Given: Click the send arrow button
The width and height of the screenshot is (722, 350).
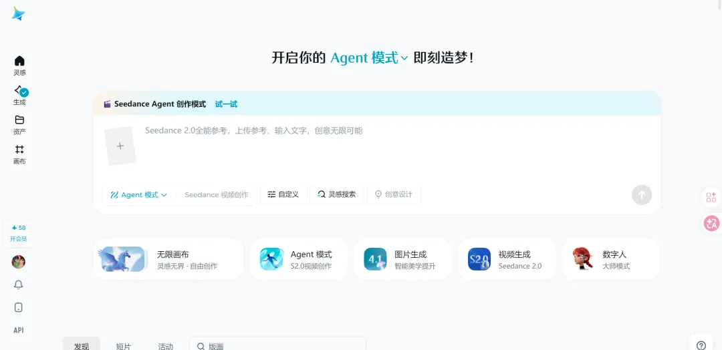Looking at the screenshot, I should [641, 195].
